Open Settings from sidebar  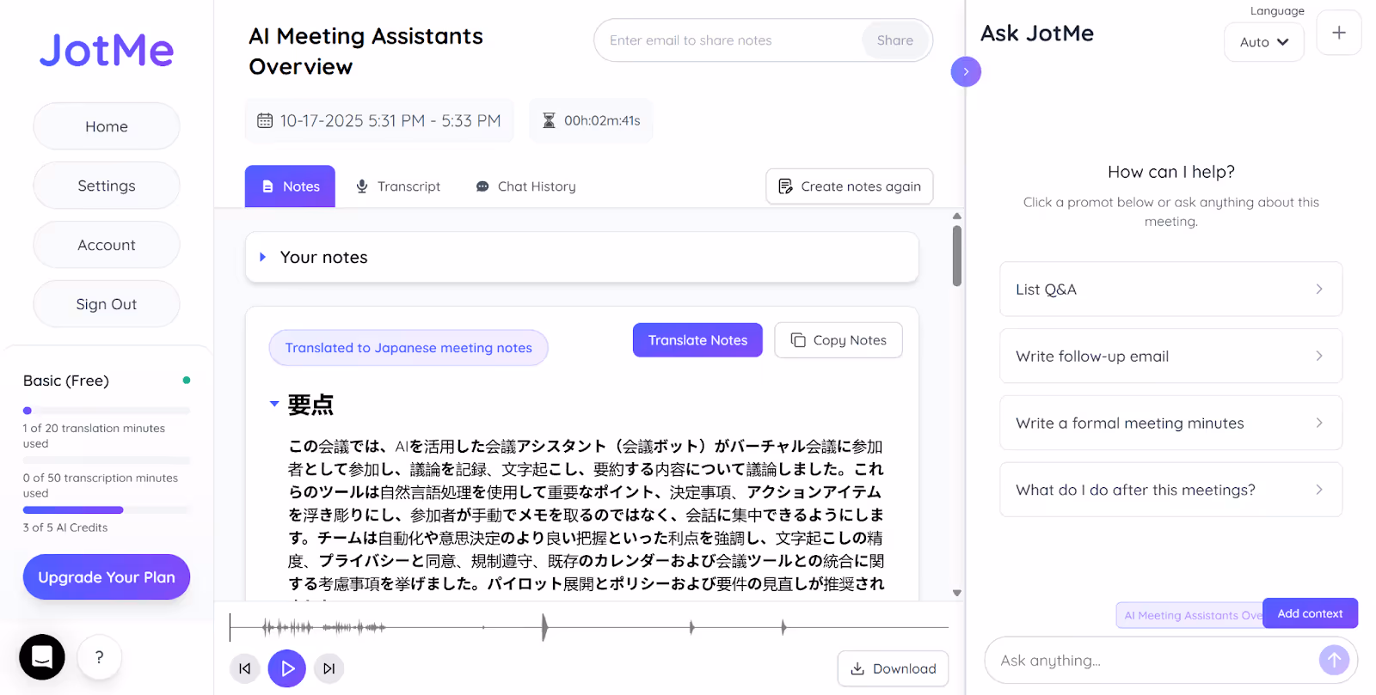(x=107, y=186)
